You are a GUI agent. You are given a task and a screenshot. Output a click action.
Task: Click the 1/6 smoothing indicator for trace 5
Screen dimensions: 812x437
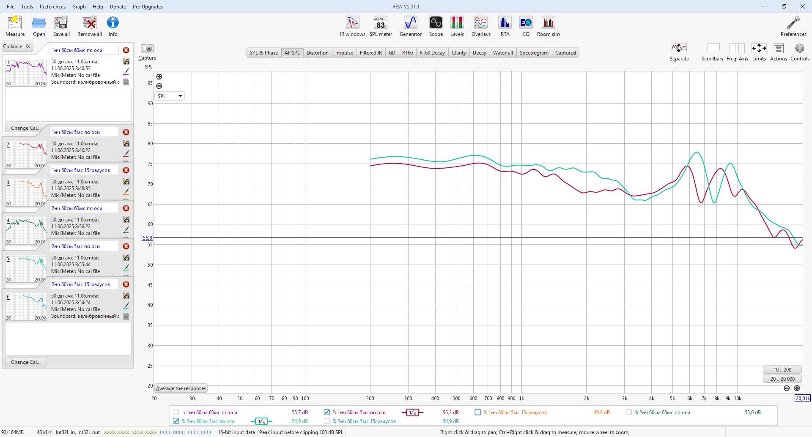pos(261,421)
